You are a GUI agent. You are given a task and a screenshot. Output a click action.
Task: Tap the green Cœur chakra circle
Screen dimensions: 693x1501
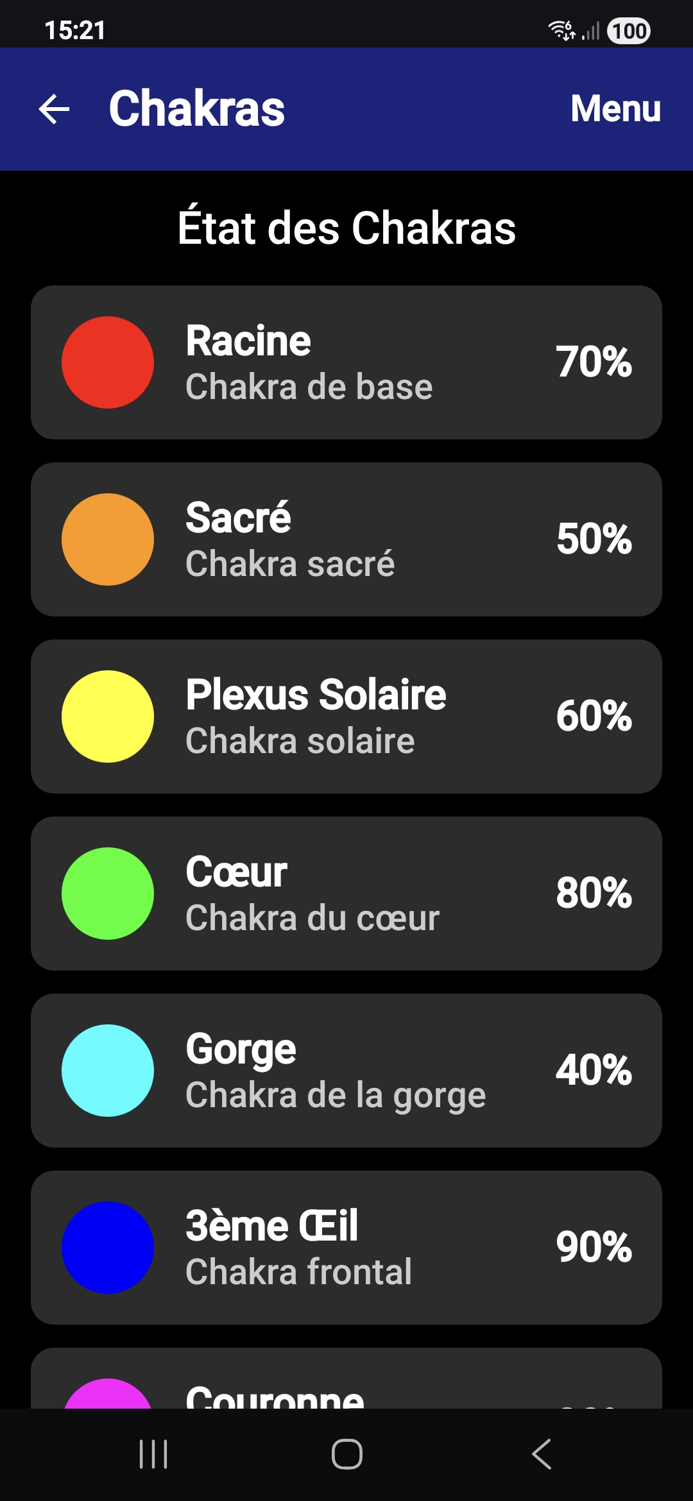108,894
